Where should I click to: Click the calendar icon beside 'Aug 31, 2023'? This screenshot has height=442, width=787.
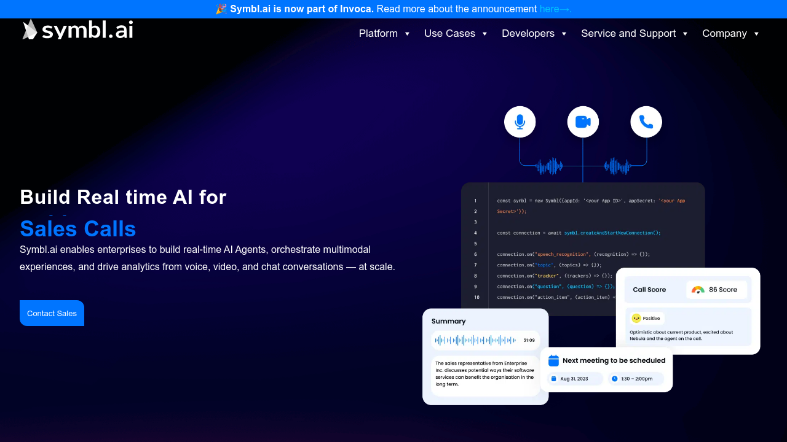point(555,379)
